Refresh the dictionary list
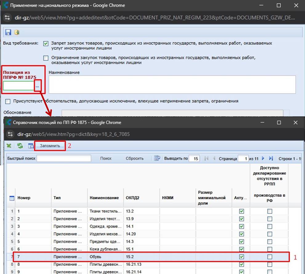The image size is (305, 274). point(20,146)
